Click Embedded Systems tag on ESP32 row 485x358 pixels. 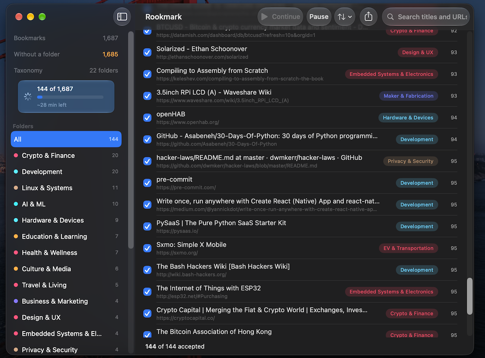(391, 292)
